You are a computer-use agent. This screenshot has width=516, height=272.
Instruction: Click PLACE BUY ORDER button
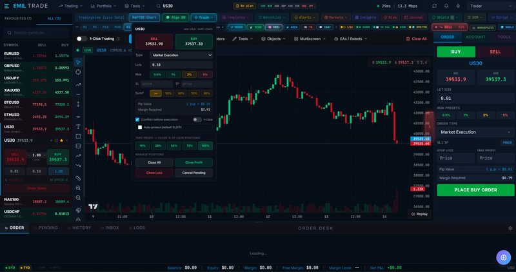pyautogui.click(x=475, y=189)
